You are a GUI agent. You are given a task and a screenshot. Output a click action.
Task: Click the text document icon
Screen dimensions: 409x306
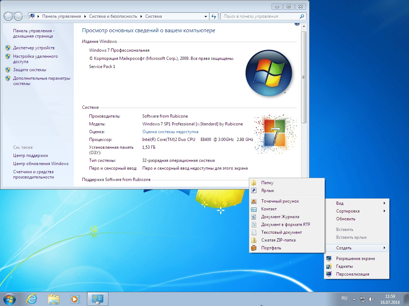click(x=254, y=232)
